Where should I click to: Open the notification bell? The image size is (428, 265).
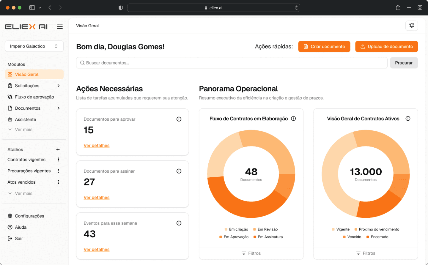pyautogui.click(x=412, y=26)
